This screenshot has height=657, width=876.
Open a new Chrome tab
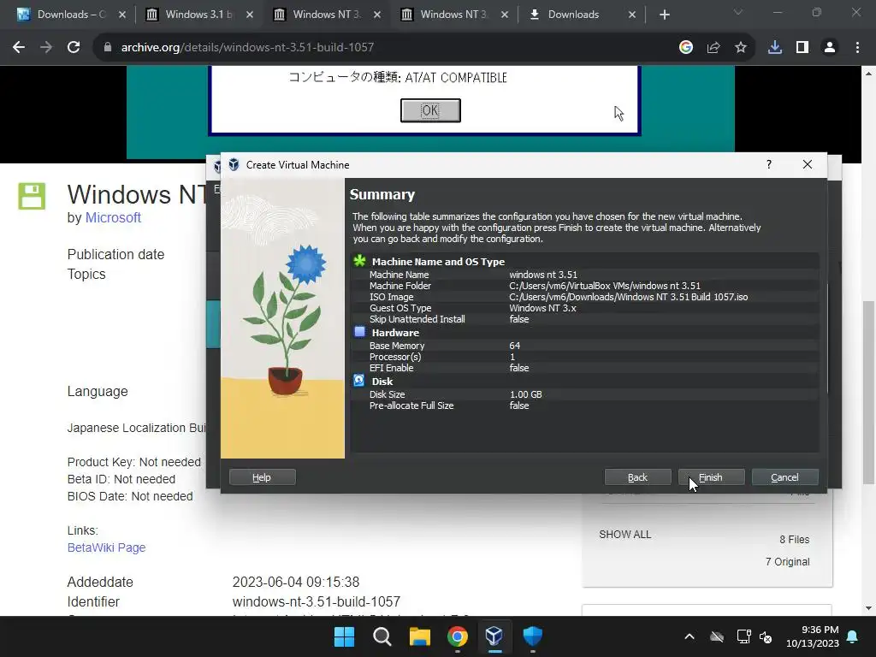[664, 15]
